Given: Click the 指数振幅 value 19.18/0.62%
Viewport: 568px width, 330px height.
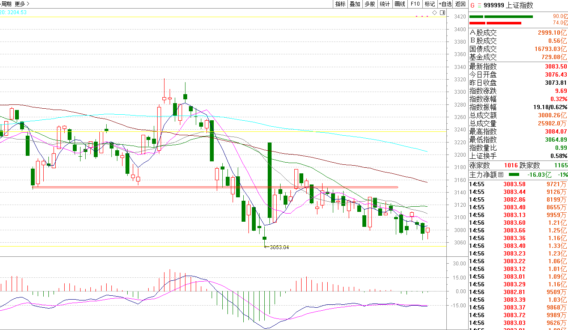Looking at the screenshot, I should (x=550, y=107).
